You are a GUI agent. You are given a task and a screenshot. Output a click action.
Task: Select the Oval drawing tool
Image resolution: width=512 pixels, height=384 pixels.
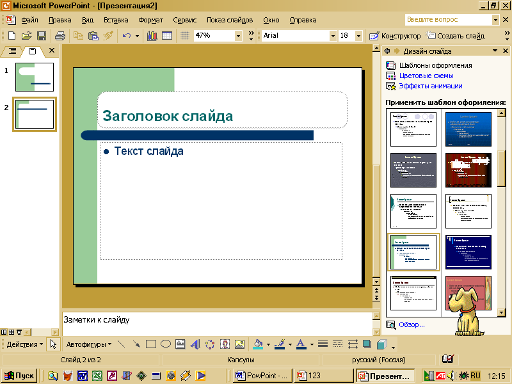tap(166, 344)
